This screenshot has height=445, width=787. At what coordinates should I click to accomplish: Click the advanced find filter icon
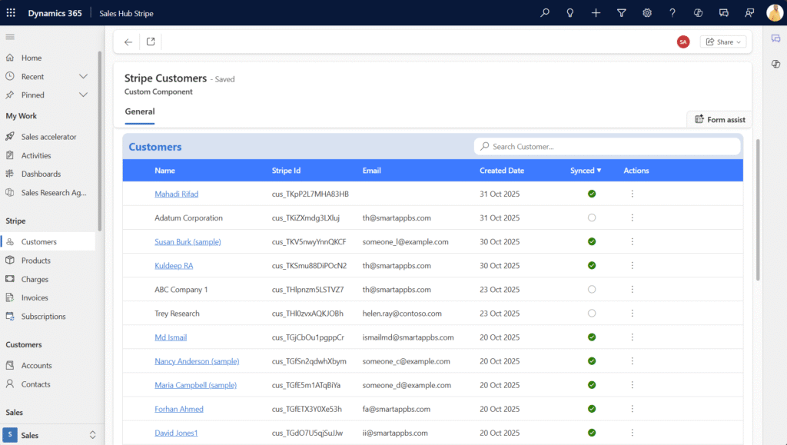tap(621, 13)
